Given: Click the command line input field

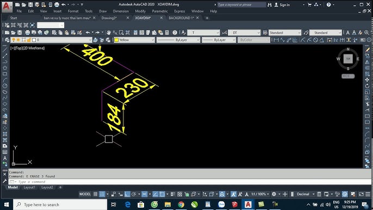Looking at the screenshot, I should click(190, 182).
